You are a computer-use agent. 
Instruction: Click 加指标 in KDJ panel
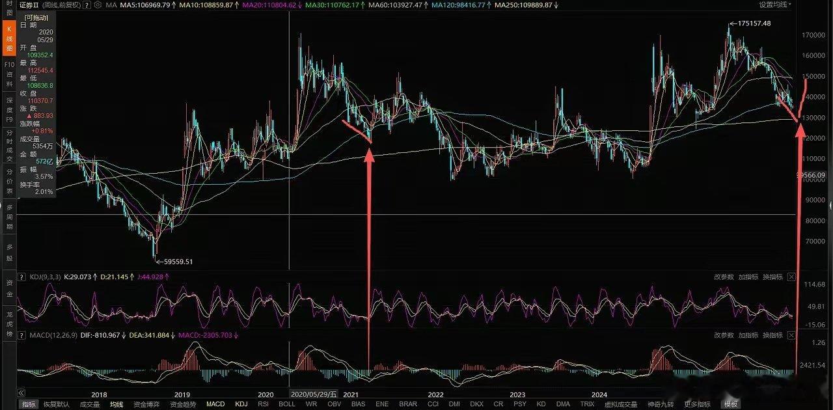click(x=748, y=277)
